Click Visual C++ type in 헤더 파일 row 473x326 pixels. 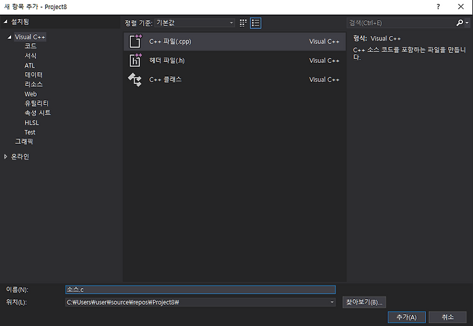(x=325, y=60)
